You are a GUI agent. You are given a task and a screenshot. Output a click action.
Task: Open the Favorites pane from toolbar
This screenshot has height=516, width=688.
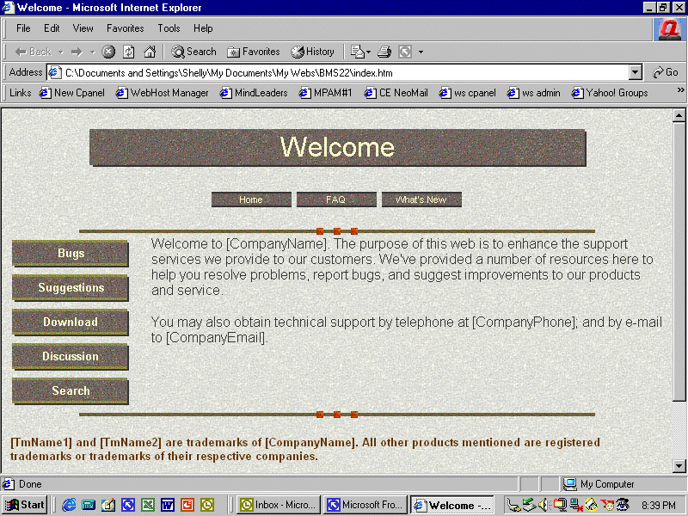pyautogui.click(x=254, y=52)
